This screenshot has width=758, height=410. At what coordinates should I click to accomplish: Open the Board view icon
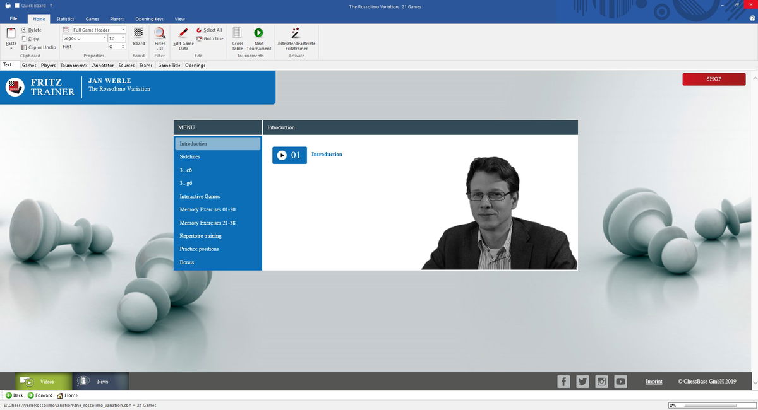coord(138,33)
